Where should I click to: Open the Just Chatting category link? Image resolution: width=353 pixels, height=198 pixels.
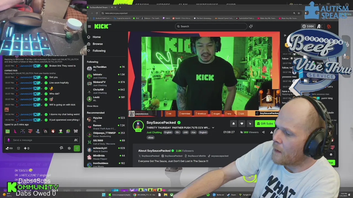pyautogui.click(x=154, y=132)
